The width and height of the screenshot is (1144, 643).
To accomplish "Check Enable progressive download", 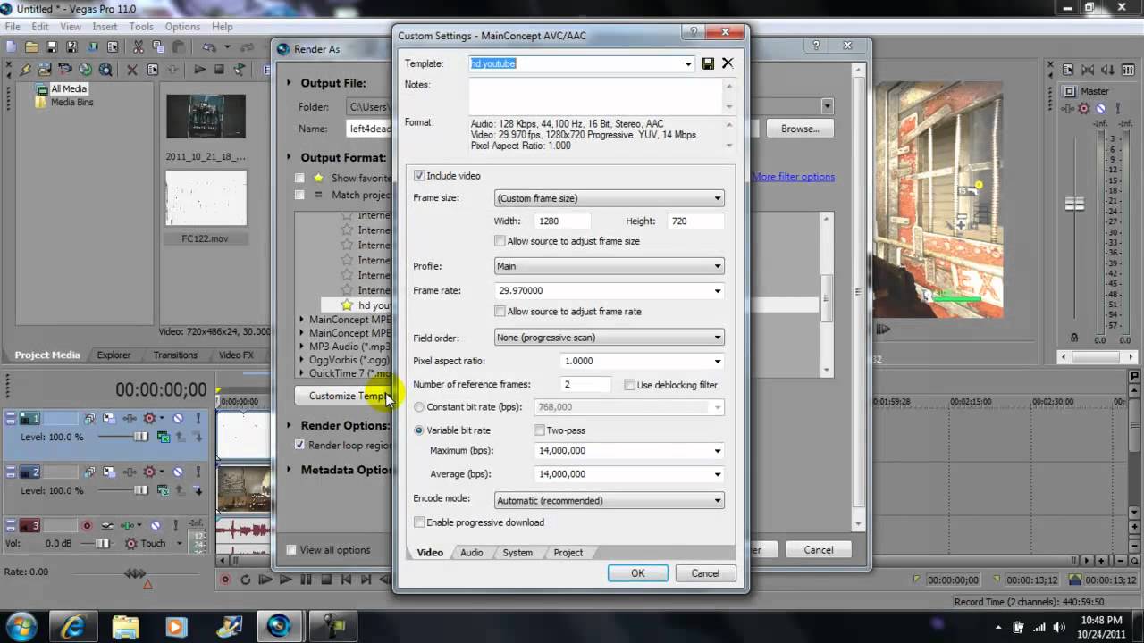I will (x=419, y=522).
